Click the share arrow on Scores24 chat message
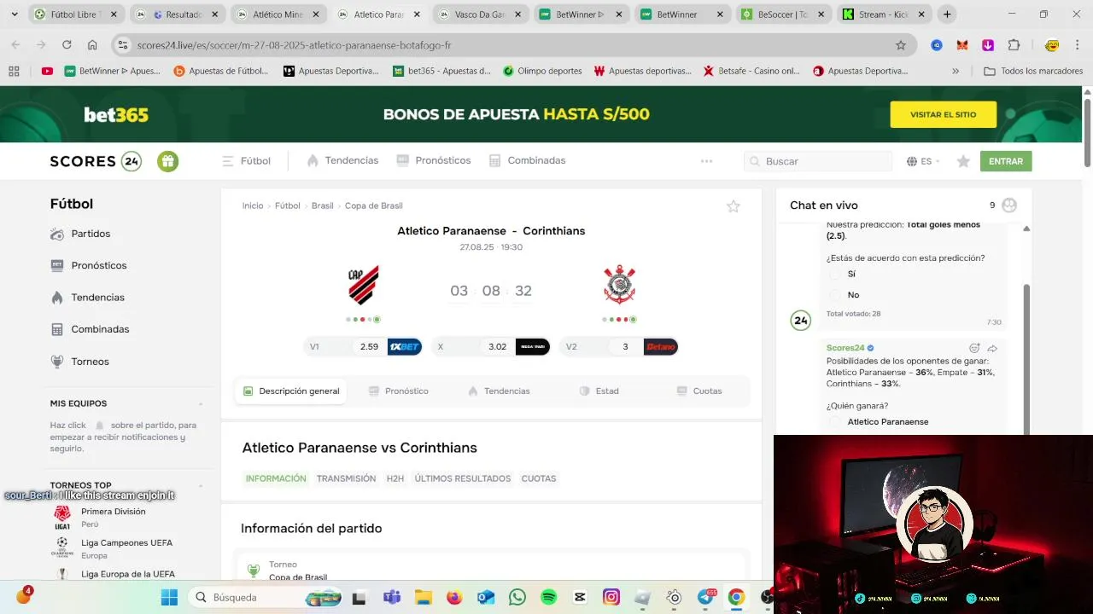Image resolution: width=1093 pixels, height=614 pixels. (992, 348)
